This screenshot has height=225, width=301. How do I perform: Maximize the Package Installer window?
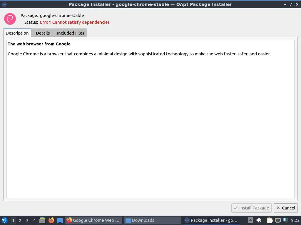pyautogui.click(x=291, y=4)
